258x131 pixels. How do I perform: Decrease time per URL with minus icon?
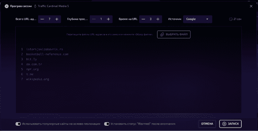[x=143, y=19]
